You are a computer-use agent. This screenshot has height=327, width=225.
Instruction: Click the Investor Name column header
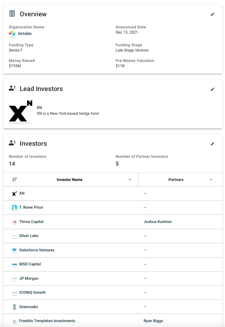click(69, 180)
